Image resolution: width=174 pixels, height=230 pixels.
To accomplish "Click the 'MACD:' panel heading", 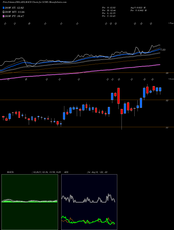I will coord(10,172).
